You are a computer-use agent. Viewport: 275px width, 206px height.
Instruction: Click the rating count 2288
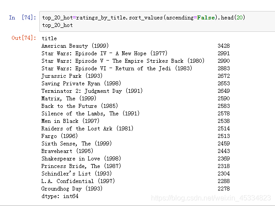(224, 181)
